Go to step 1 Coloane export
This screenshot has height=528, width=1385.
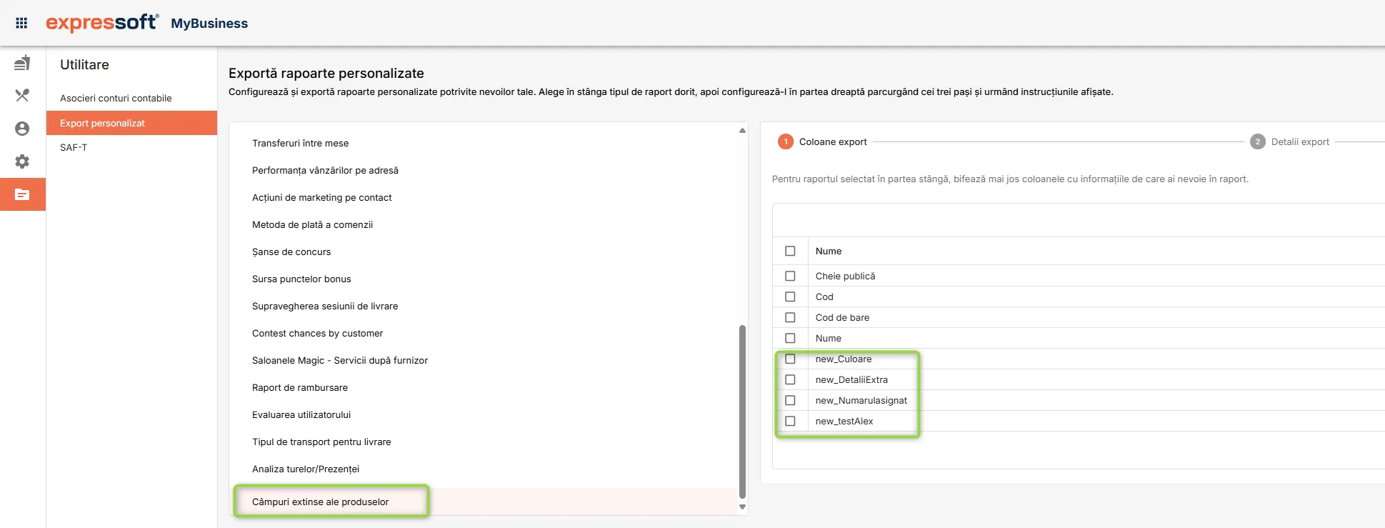pyautogui.click(x=823, y=141)
